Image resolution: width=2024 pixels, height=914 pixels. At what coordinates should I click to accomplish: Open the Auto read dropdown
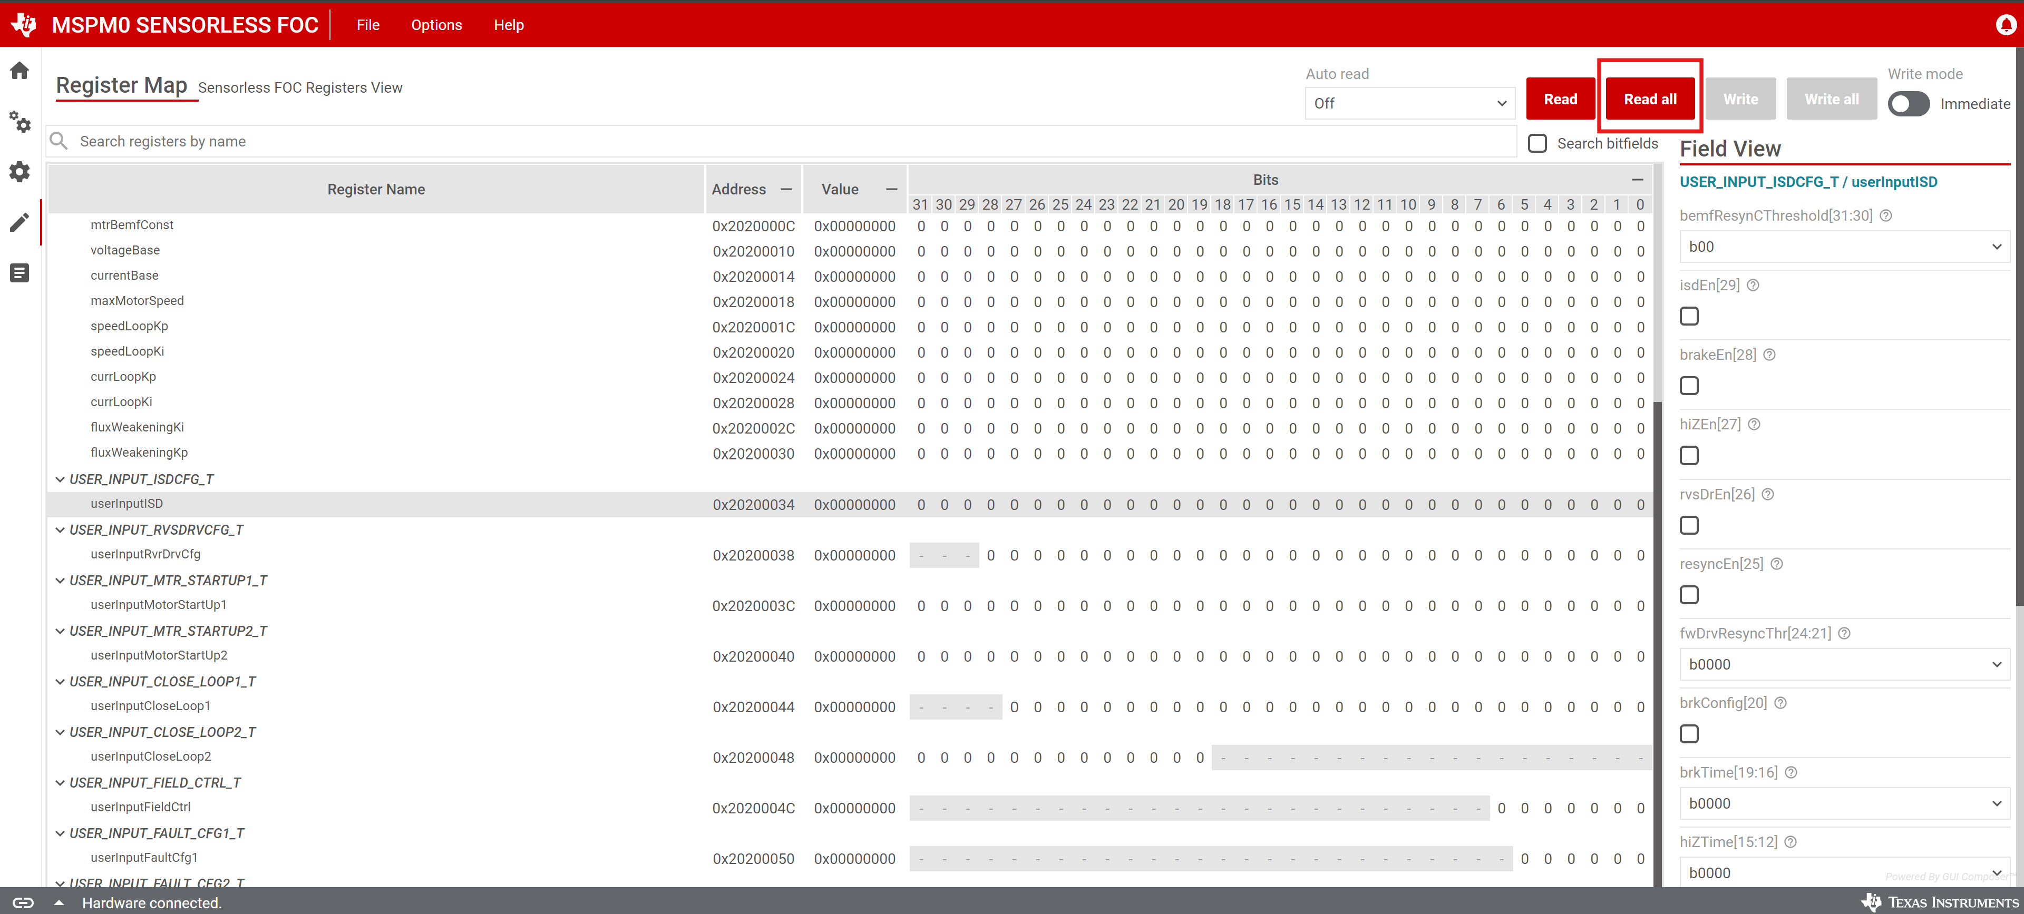tap(1409, 104)
